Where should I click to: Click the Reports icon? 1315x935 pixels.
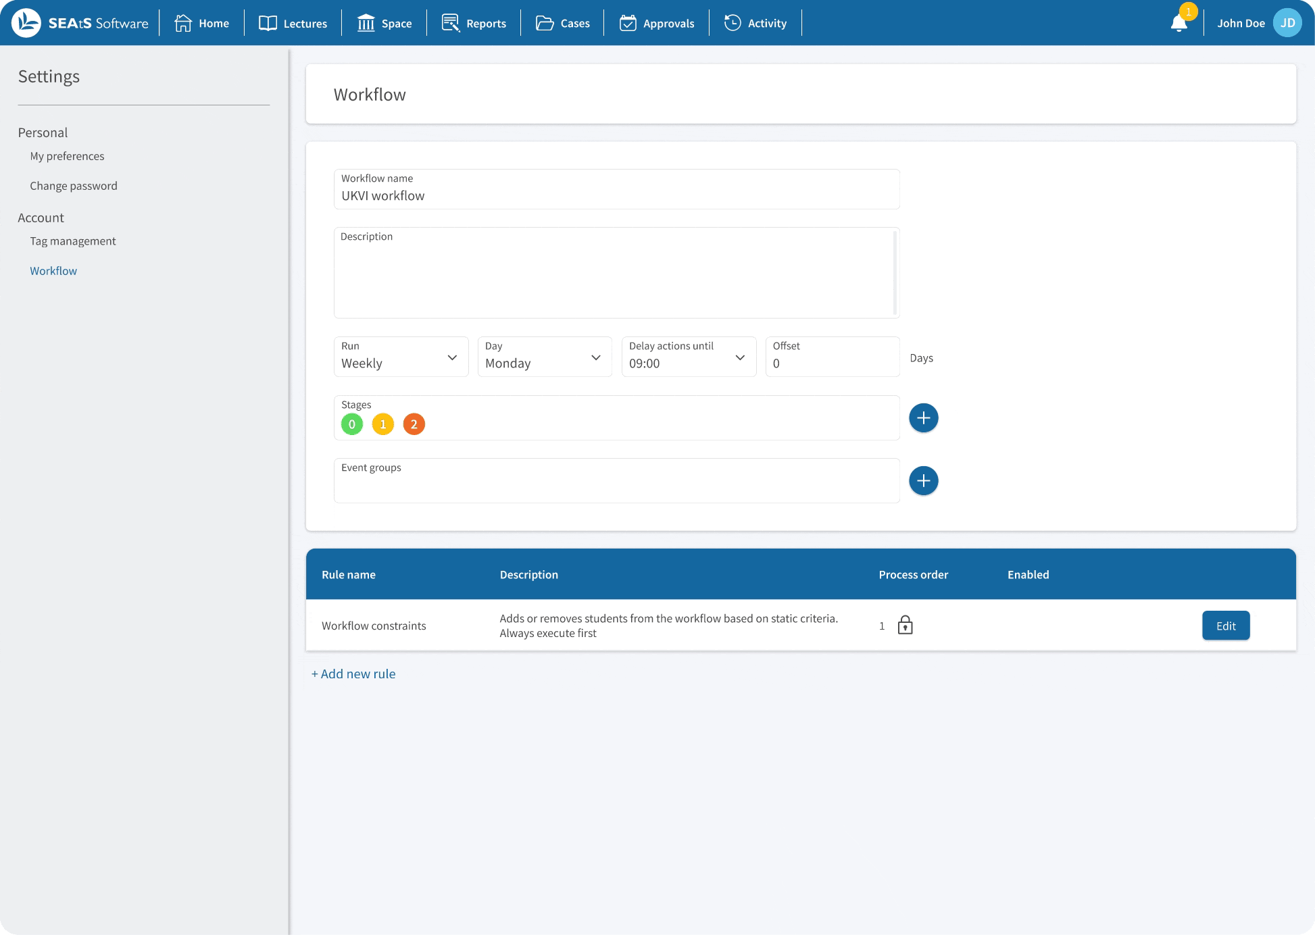451,23
